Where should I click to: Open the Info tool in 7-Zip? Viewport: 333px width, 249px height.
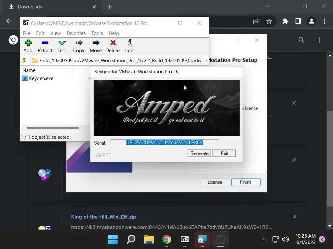[x=129, y=46]
